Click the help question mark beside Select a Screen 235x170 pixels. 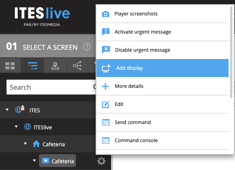point(87,47)
